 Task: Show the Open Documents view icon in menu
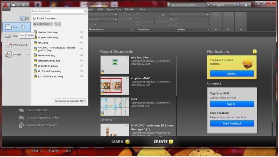[x=27, y=18]
